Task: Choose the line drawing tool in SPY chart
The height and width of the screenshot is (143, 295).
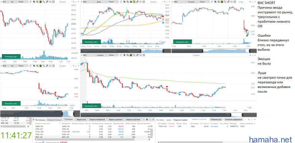Action: coord(44,2)
